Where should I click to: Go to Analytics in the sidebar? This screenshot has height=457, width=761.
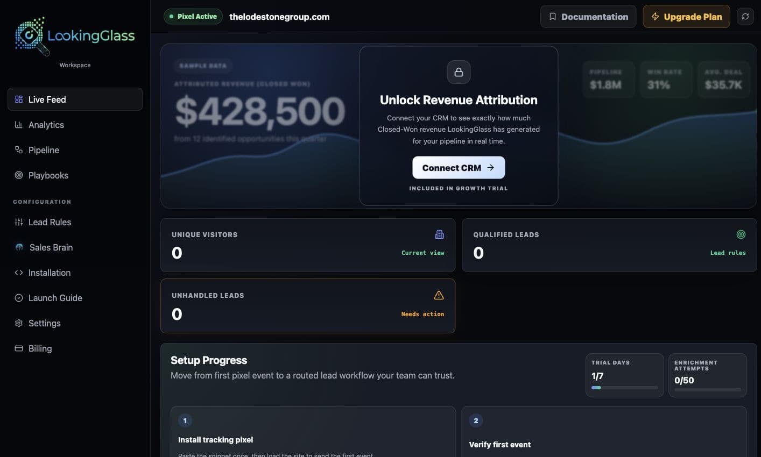(75, 125)
